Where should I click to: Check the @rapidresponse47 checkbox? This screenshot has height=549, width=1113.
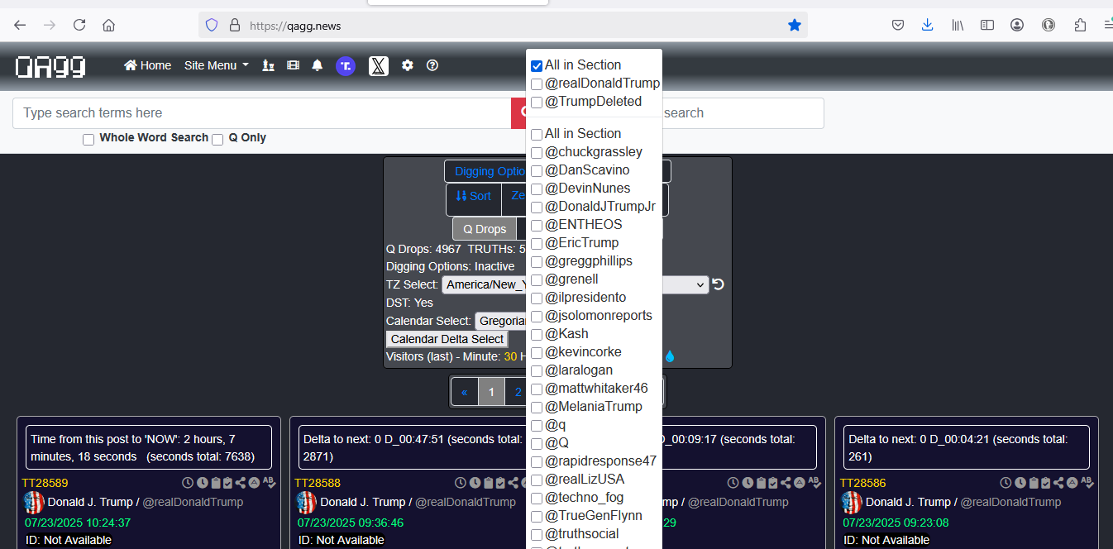pos(537,462)
